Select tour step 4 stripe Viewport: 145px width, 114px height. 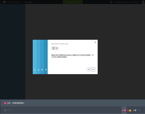coord(46,57)
